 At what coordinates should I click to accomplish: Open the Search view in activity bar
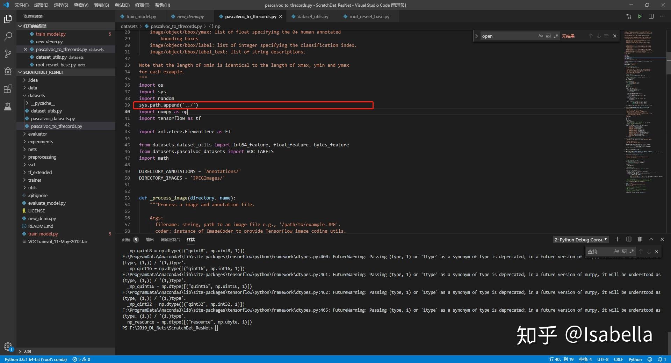(8, 36)
